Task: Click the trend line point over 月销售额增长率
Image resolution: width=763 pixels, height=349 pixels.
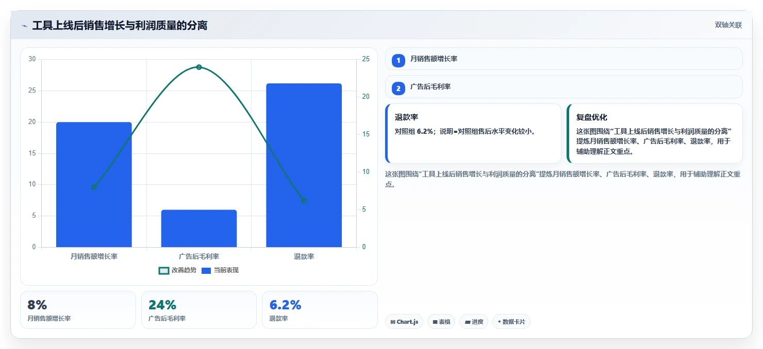Action: pyautogui.click(x=94, y=187)
